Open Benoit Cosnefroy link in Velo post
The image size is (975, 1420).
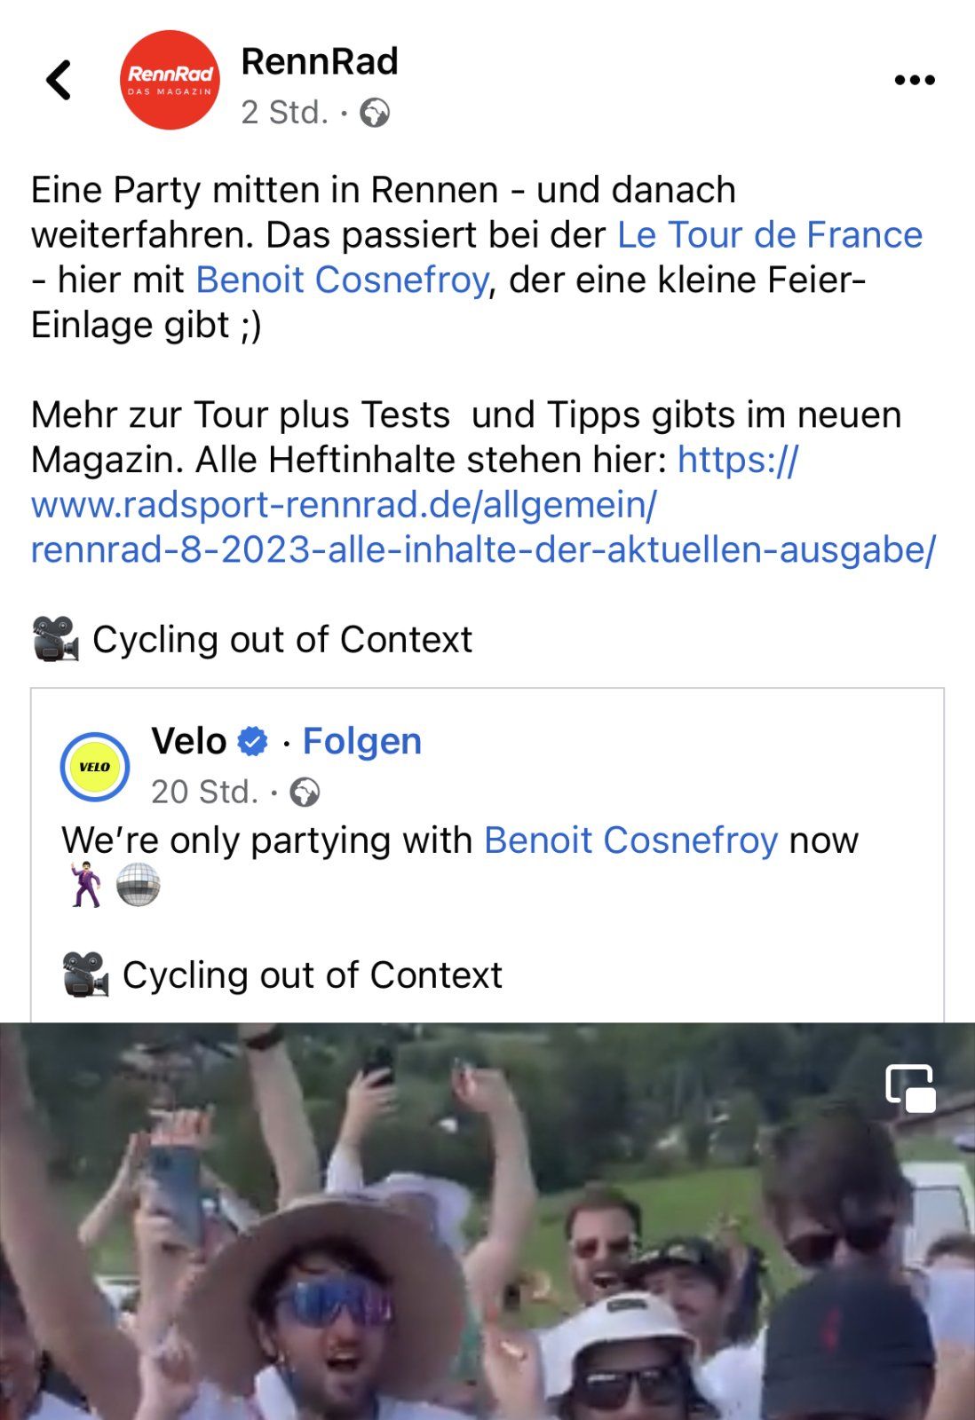click(630, 840)
